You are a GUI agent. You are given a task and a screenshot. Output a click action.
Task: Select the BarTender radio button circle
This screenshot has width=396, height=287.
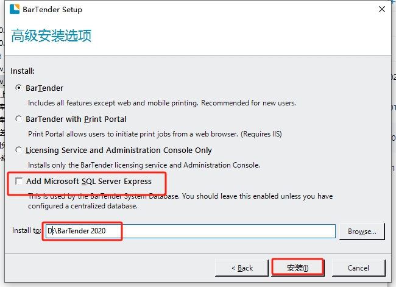tap(18, 88)
